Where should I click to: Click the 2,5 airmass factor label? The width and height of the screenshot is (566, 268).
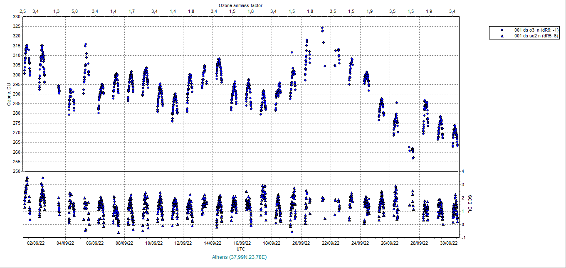(23, 11)
